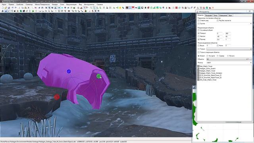254x143 pixels.
Task: Click the pin icon of Инструменты panel
Action: (x=250, y=12)
